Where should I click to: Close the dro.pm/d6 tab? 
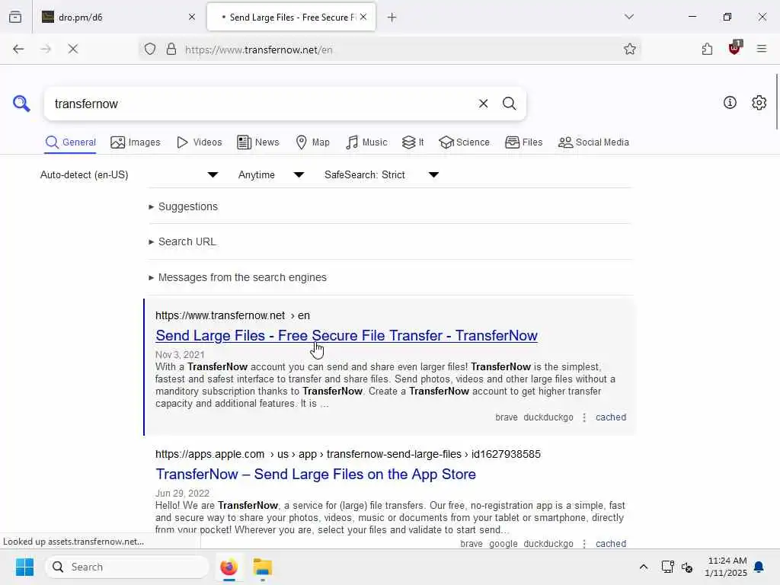[192, 17]
